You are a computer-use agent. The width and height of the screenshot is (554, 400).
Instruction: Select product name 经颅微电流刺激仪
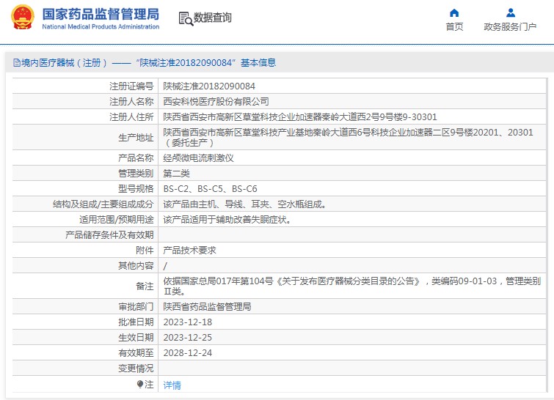198,158
